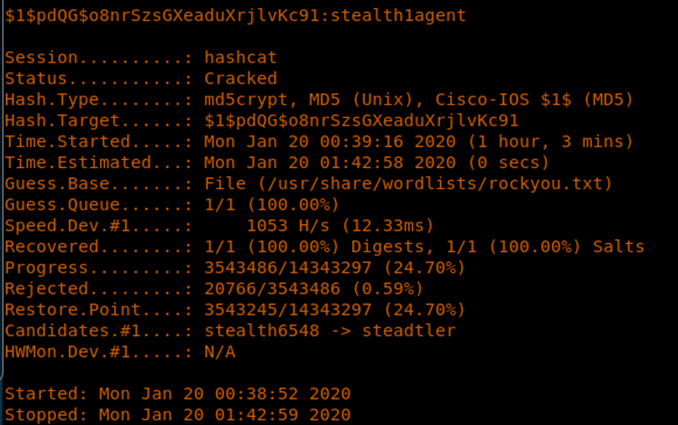This screenshot has width=678, height=425.
Task: Click the Started timestamp at the bottom
Action: [225, 394]
